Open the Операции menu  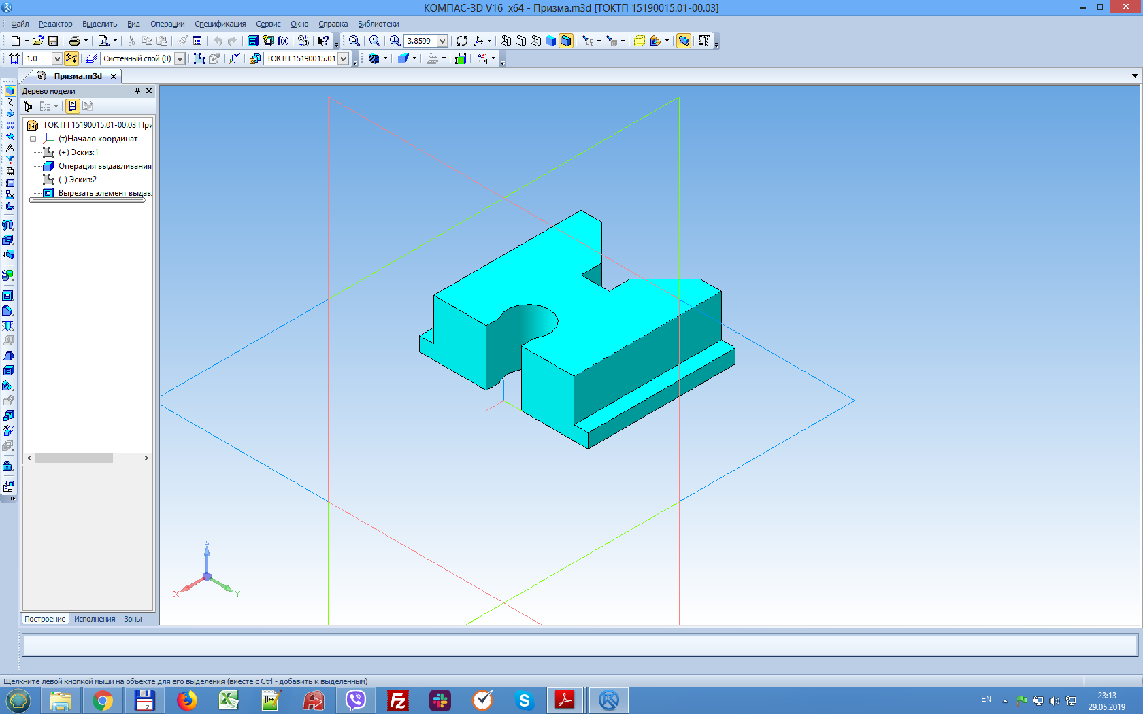point(167,24)
